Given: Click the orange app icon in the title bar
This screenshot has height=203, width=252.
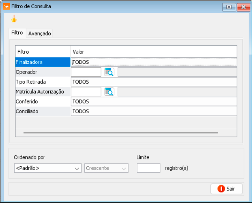Looking at the screenshot, I should tap(6, 6).
